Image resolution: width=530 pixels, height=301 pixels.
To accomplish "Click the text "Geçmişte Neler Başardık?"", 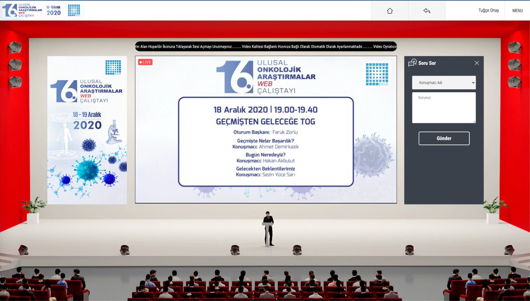I will click(265, 141).
